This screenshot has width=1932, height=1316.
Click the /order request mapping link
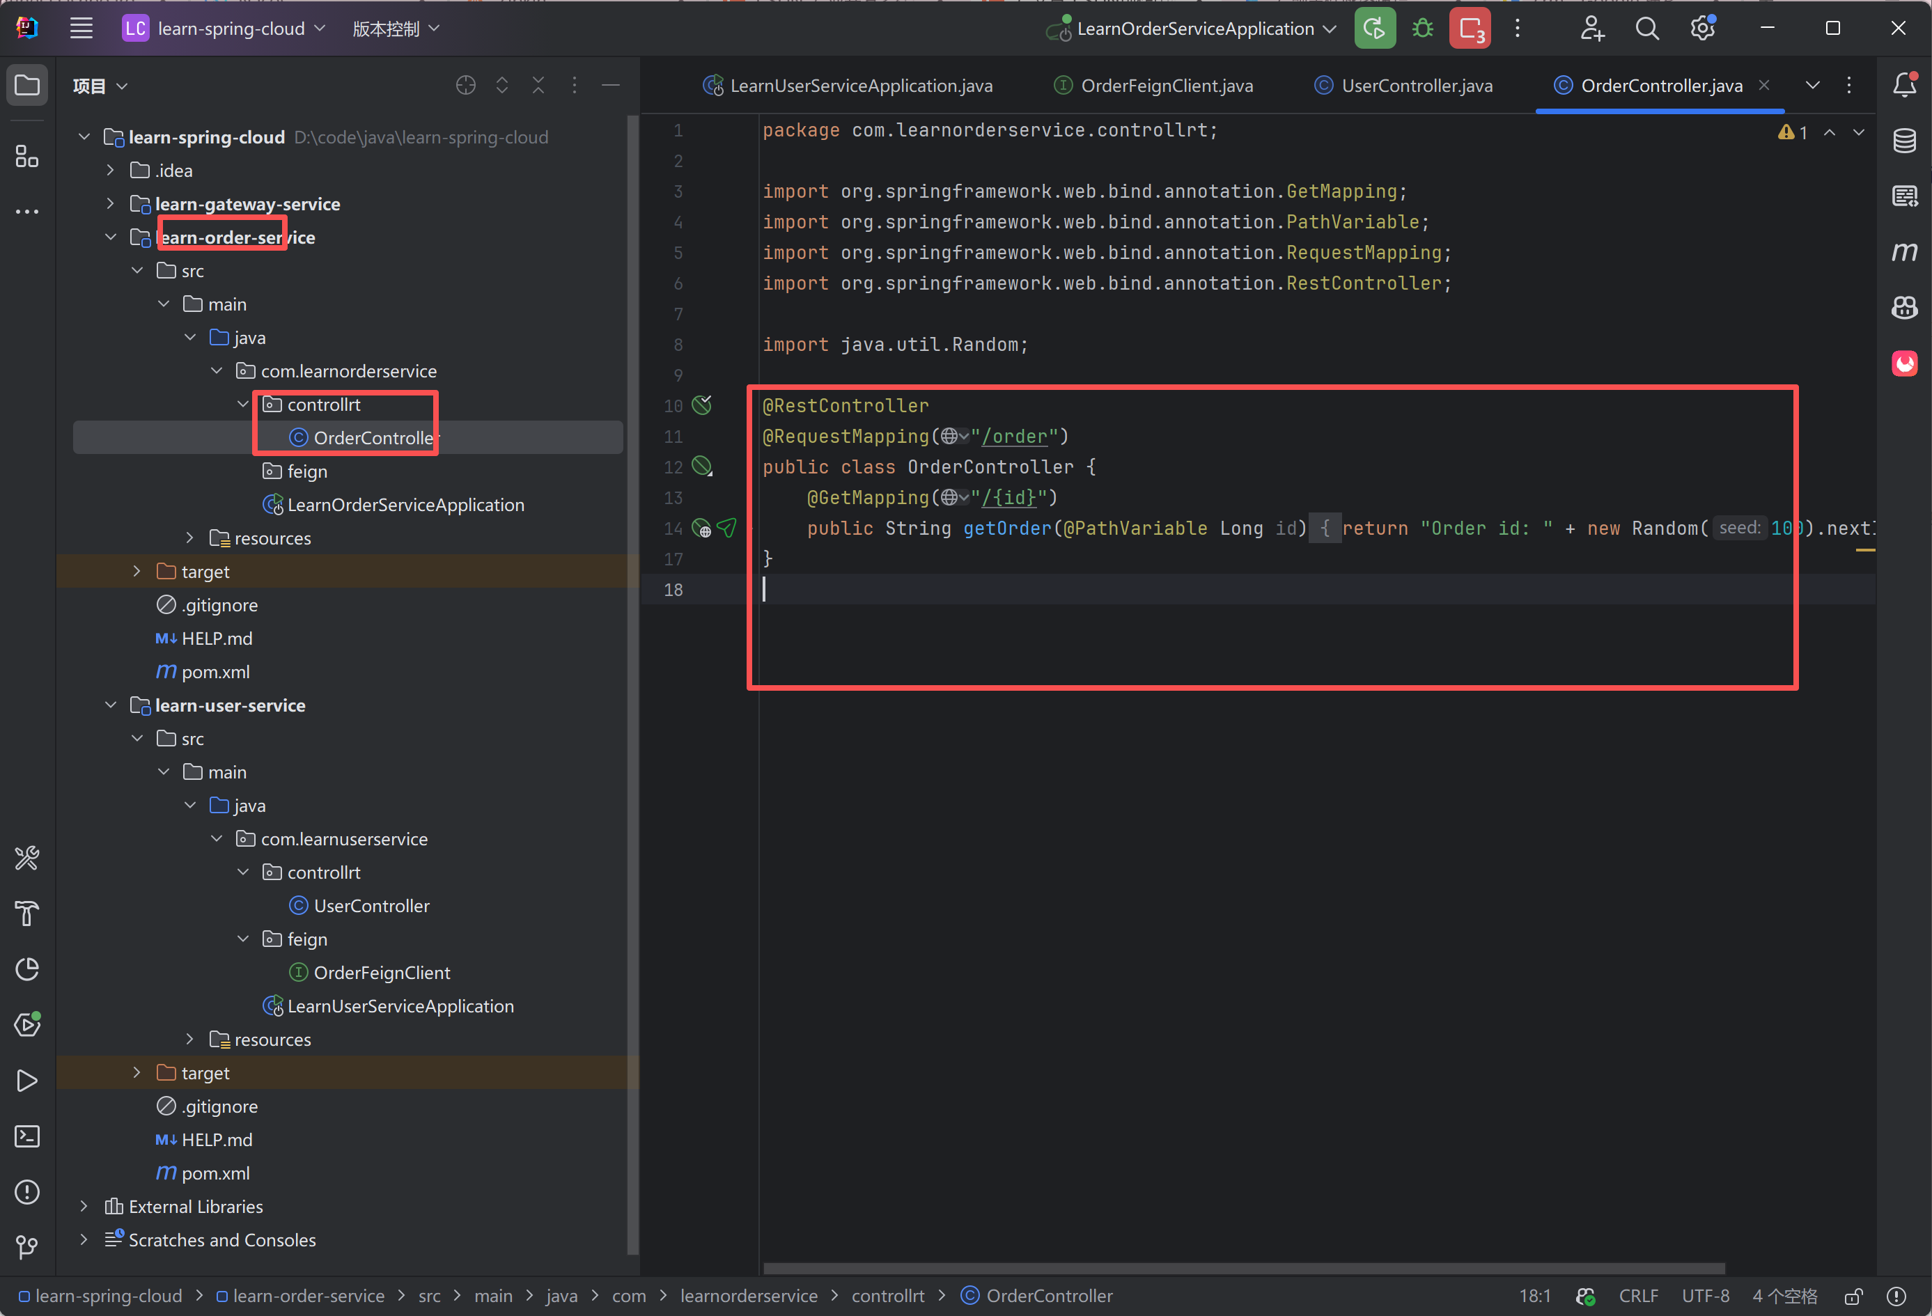1014,437
